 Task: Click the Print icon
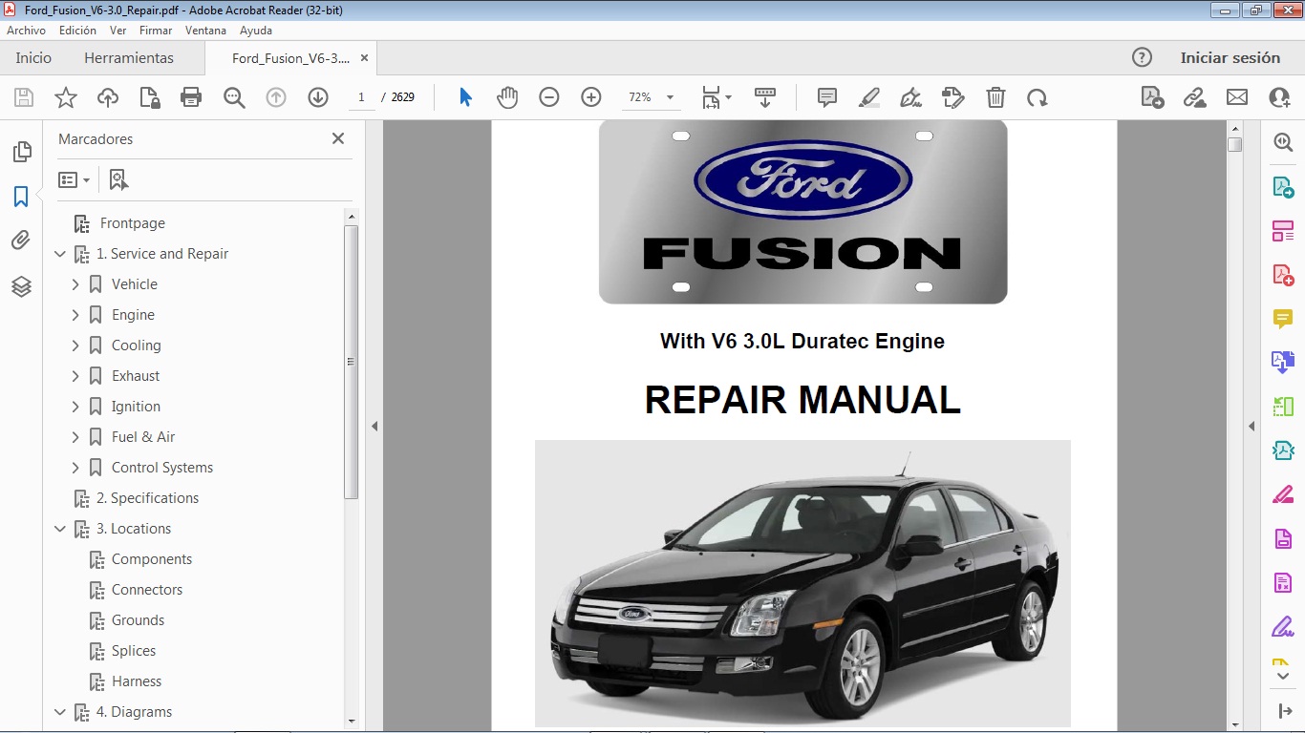[190, 96]
